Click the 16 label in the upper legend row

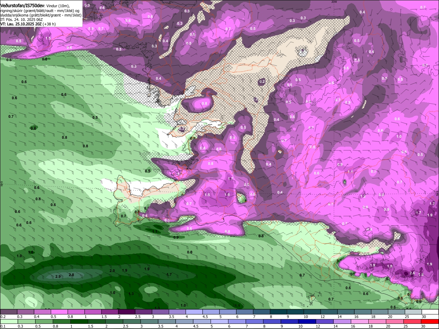(x=356, y=317)
